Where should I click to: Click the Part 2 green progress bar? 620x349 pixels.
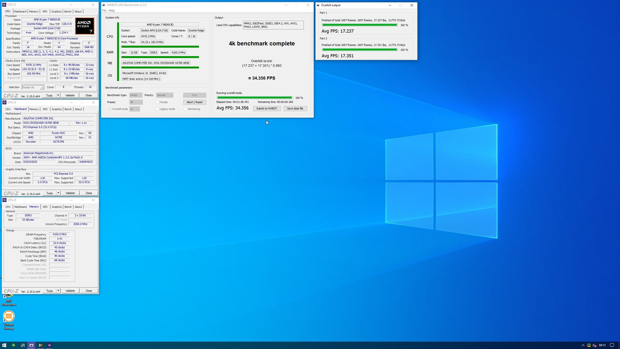tap(359, 50)
